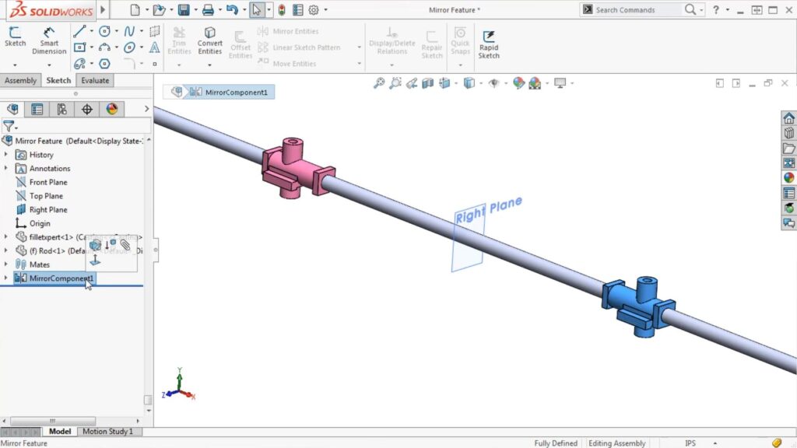Click the Rebuild traffic light icon
This screenshot has width=797, height=448.
pyautogui.click(x=282, y=9)
